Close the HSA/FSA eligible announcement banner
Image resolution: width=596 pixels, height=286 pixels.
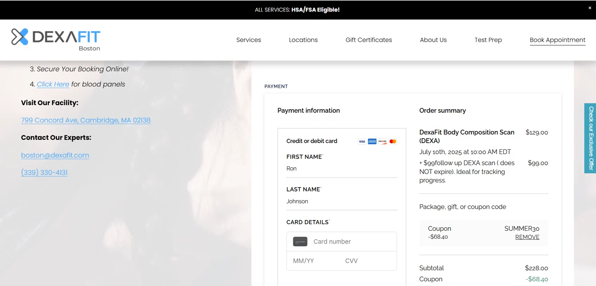point(590,8)
